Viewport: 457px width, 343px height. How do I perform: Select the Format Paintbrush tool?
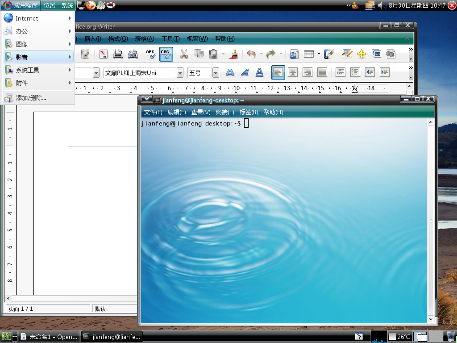point(233,54)
